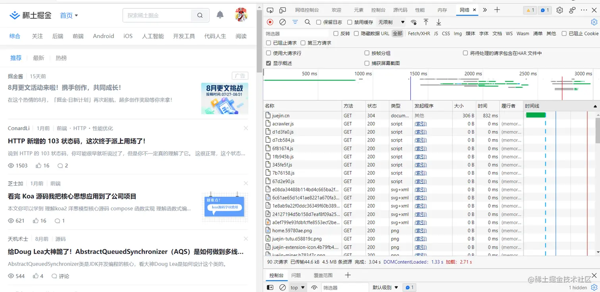600x292 pixels.
Task: Toggle the network filter funnel icon
Action: click(295, 22)
